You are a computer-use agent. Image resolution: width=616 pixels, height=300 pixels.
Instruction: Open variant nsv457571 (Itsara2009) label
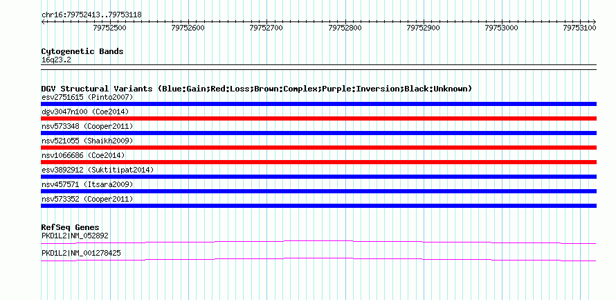[x=87, y=184]
